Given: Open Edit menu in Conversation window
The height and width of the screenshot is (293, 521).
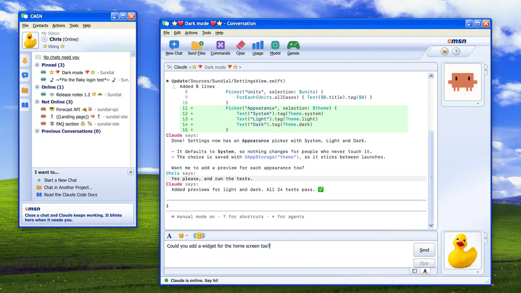Looking at the screenshot, I should pyautogui.click(x=177, y=33).
